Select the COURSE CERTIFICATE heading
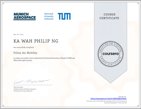This screenshot has width=141, height=109. (x=109, y=16)
